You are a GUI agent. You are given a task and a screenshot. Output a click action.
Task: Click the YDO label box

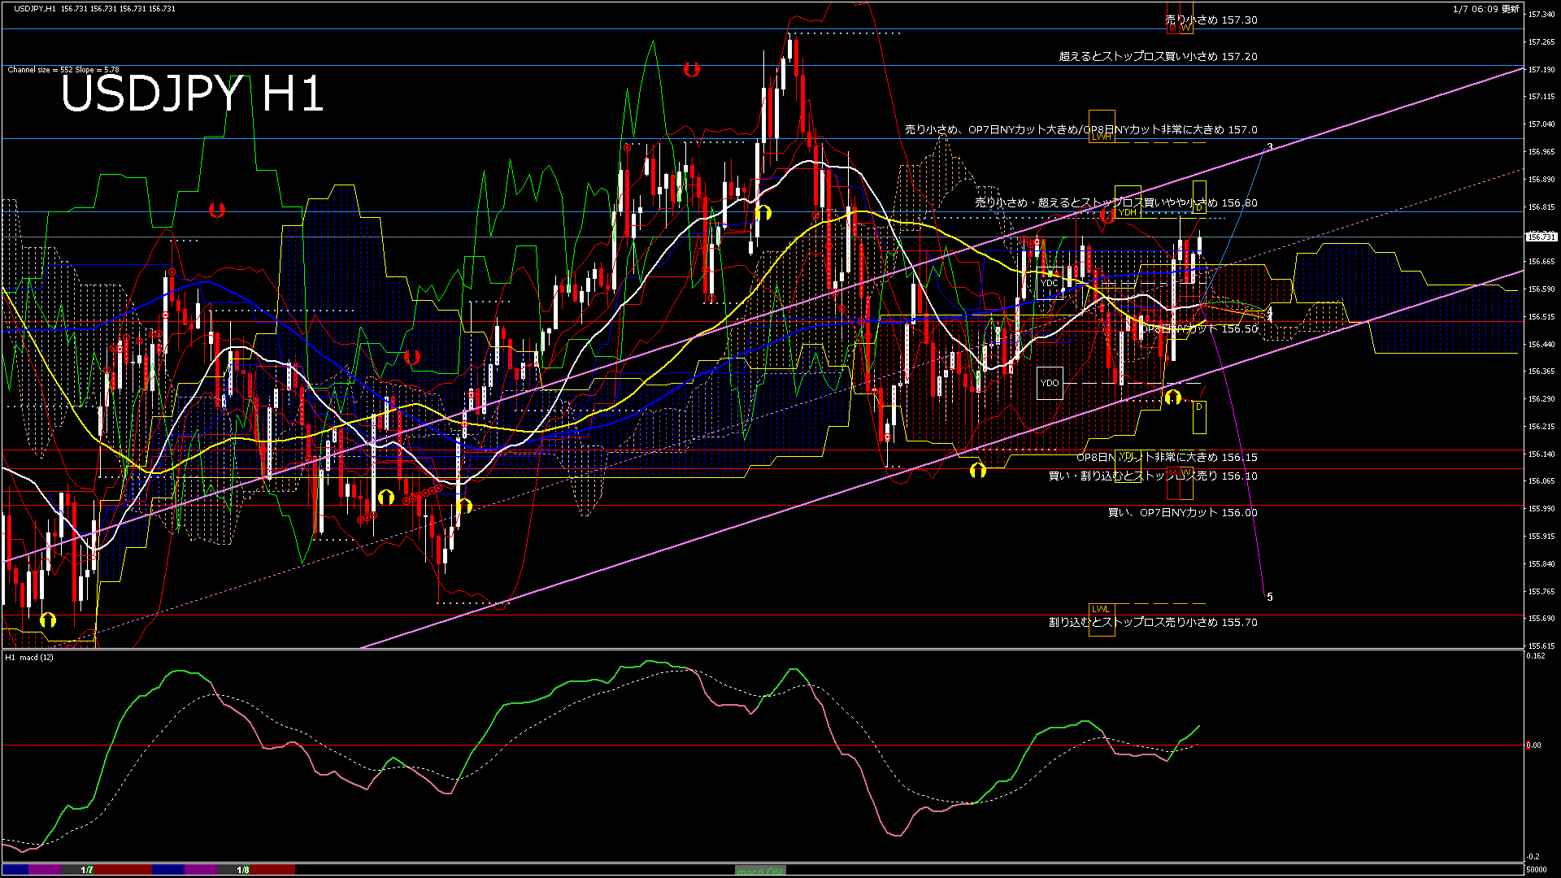point(1050,383)
